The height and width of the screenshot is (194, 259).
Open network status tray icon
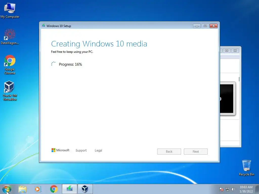click(x=227, y=189)
